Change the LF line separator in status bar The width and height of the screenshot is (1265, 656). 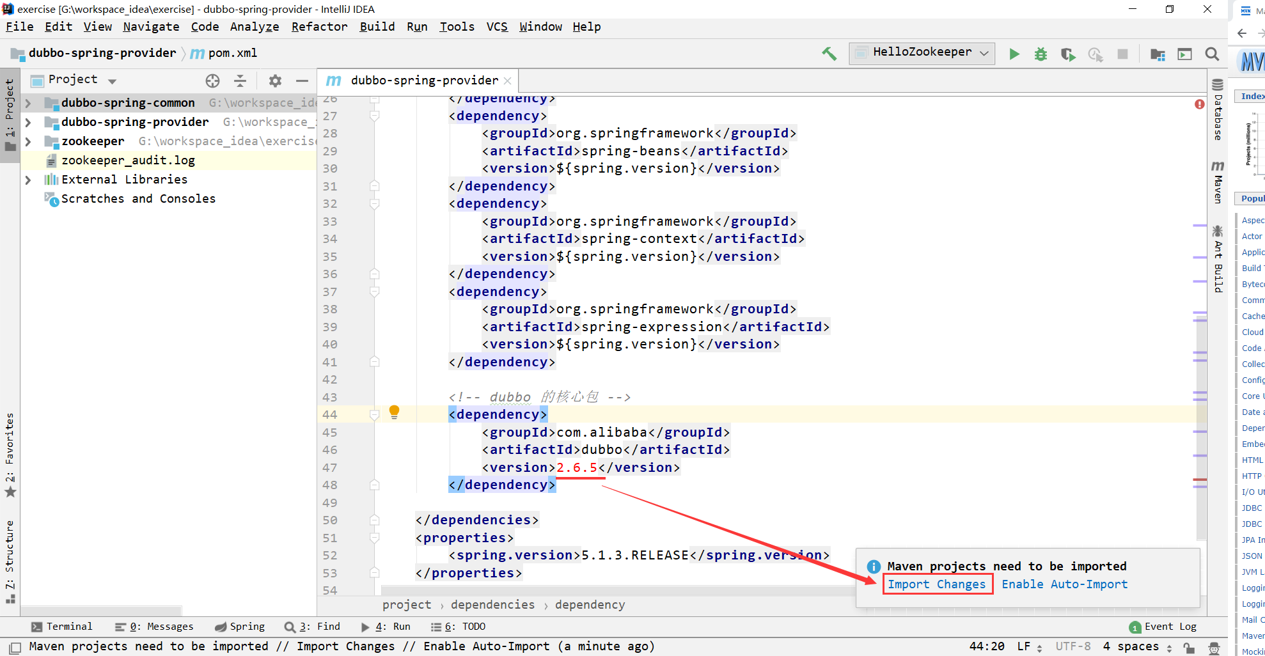click(1030, 646)
